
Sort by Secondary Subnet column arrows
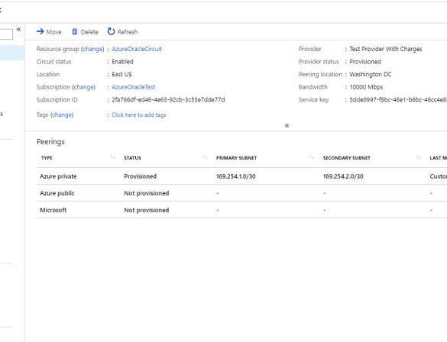point(418,157)
